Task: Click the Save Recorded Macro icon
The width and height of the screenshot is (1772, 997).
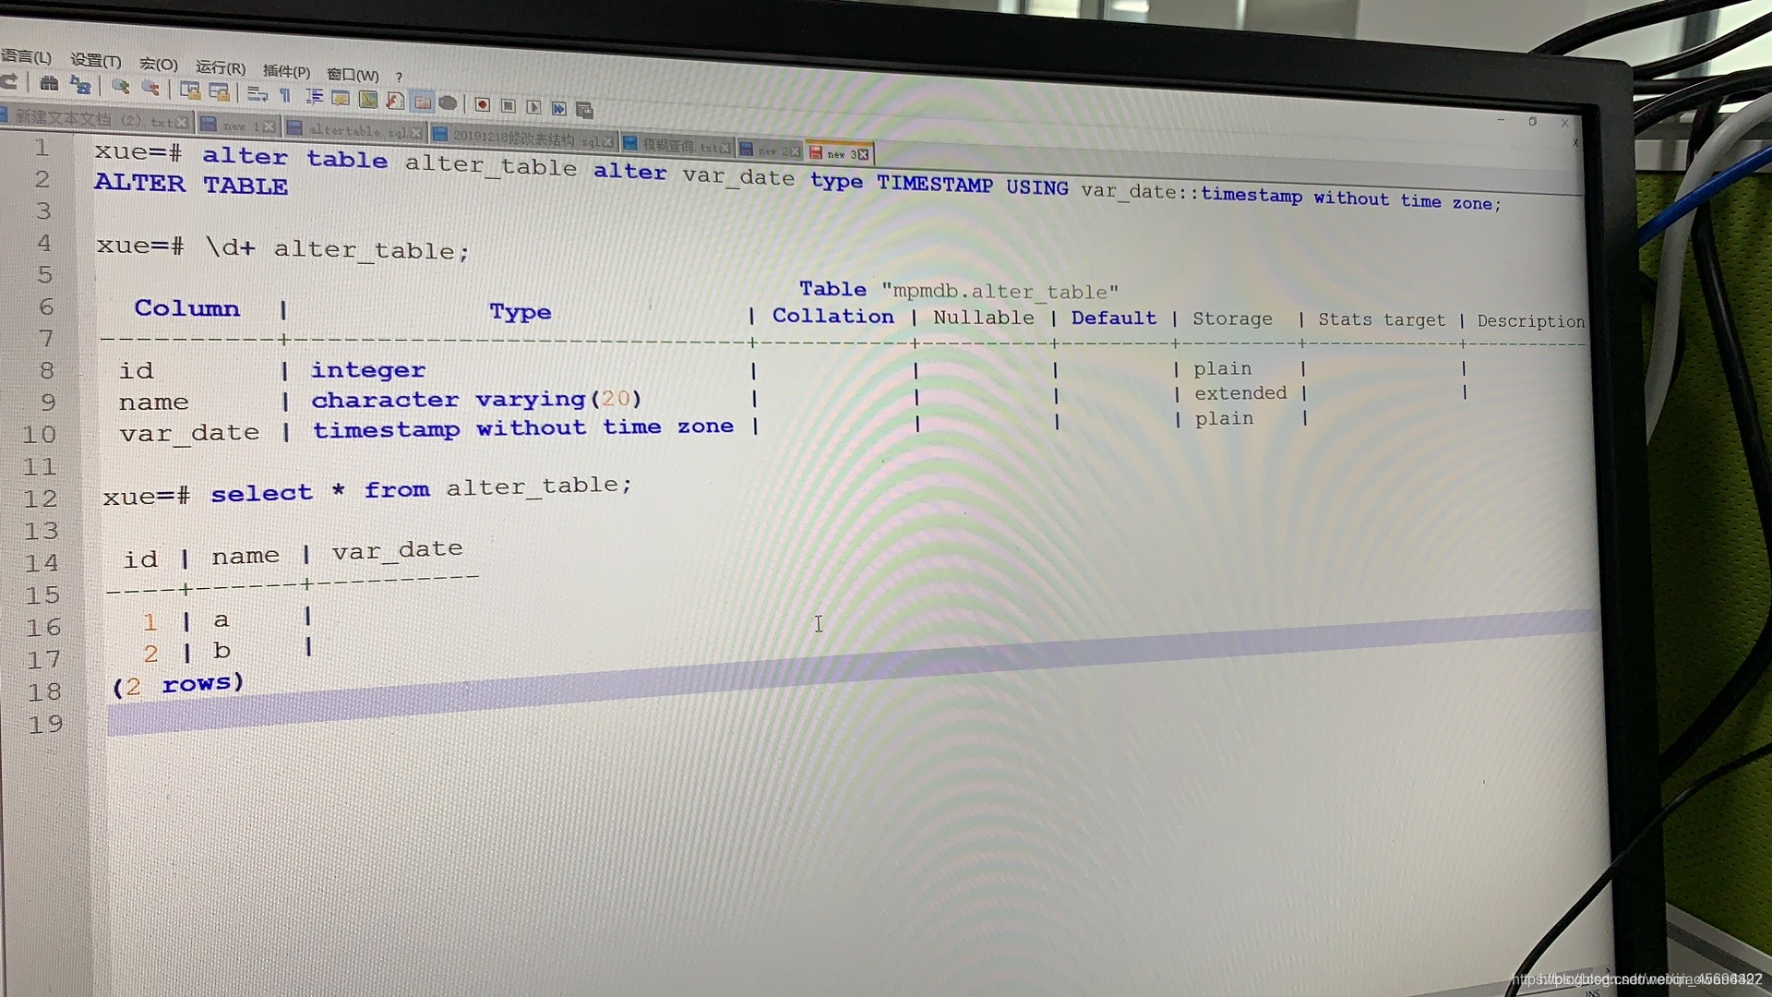Action: pyautogui.click(x=584, y=110)
